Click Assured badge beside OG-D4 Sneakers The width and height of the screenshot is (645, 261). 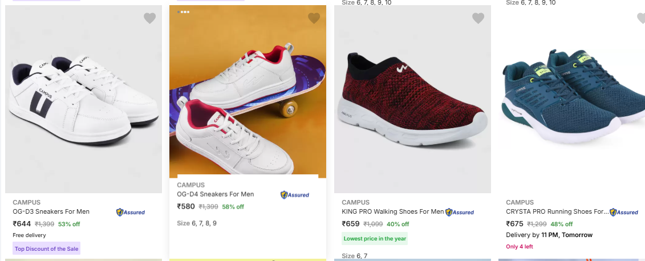[295, 195]
